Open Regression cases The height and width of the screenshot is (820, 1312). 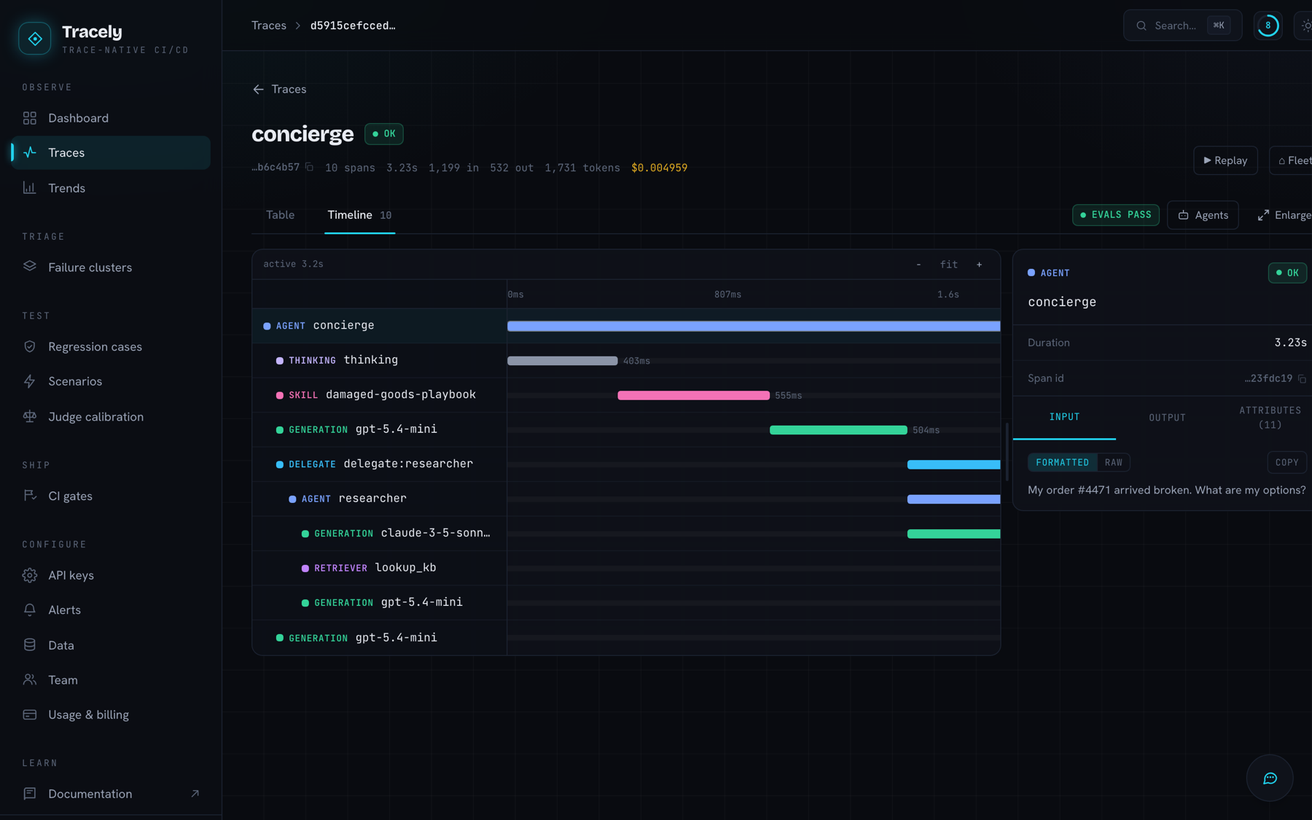110,347
